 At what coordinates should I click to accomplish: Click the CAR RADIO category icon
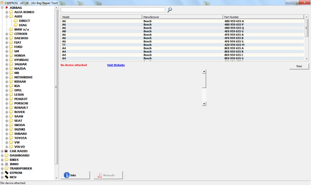click(x=6, y=151)
